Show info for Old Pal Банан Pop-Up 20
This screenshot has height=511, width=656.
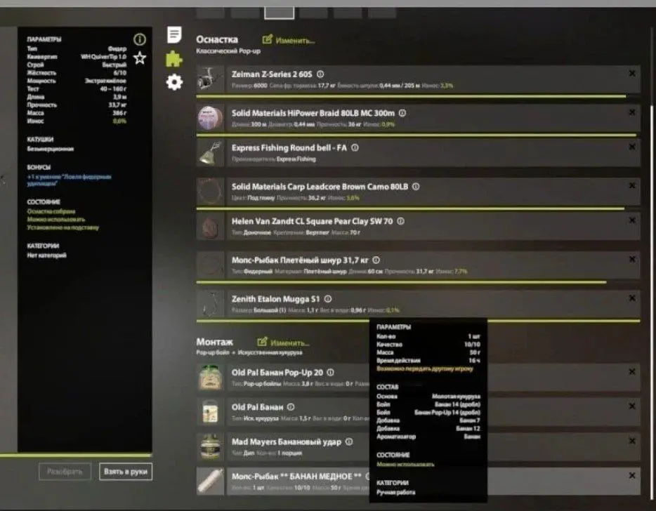pos(330,372)
